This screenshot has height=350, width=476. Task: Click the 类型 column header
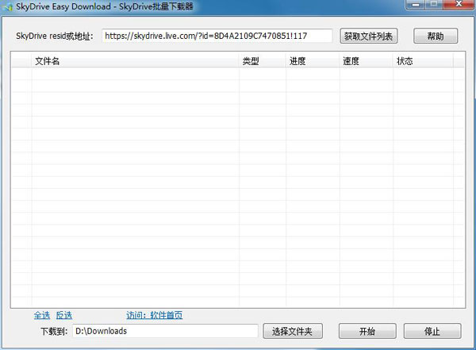[263, 61]
